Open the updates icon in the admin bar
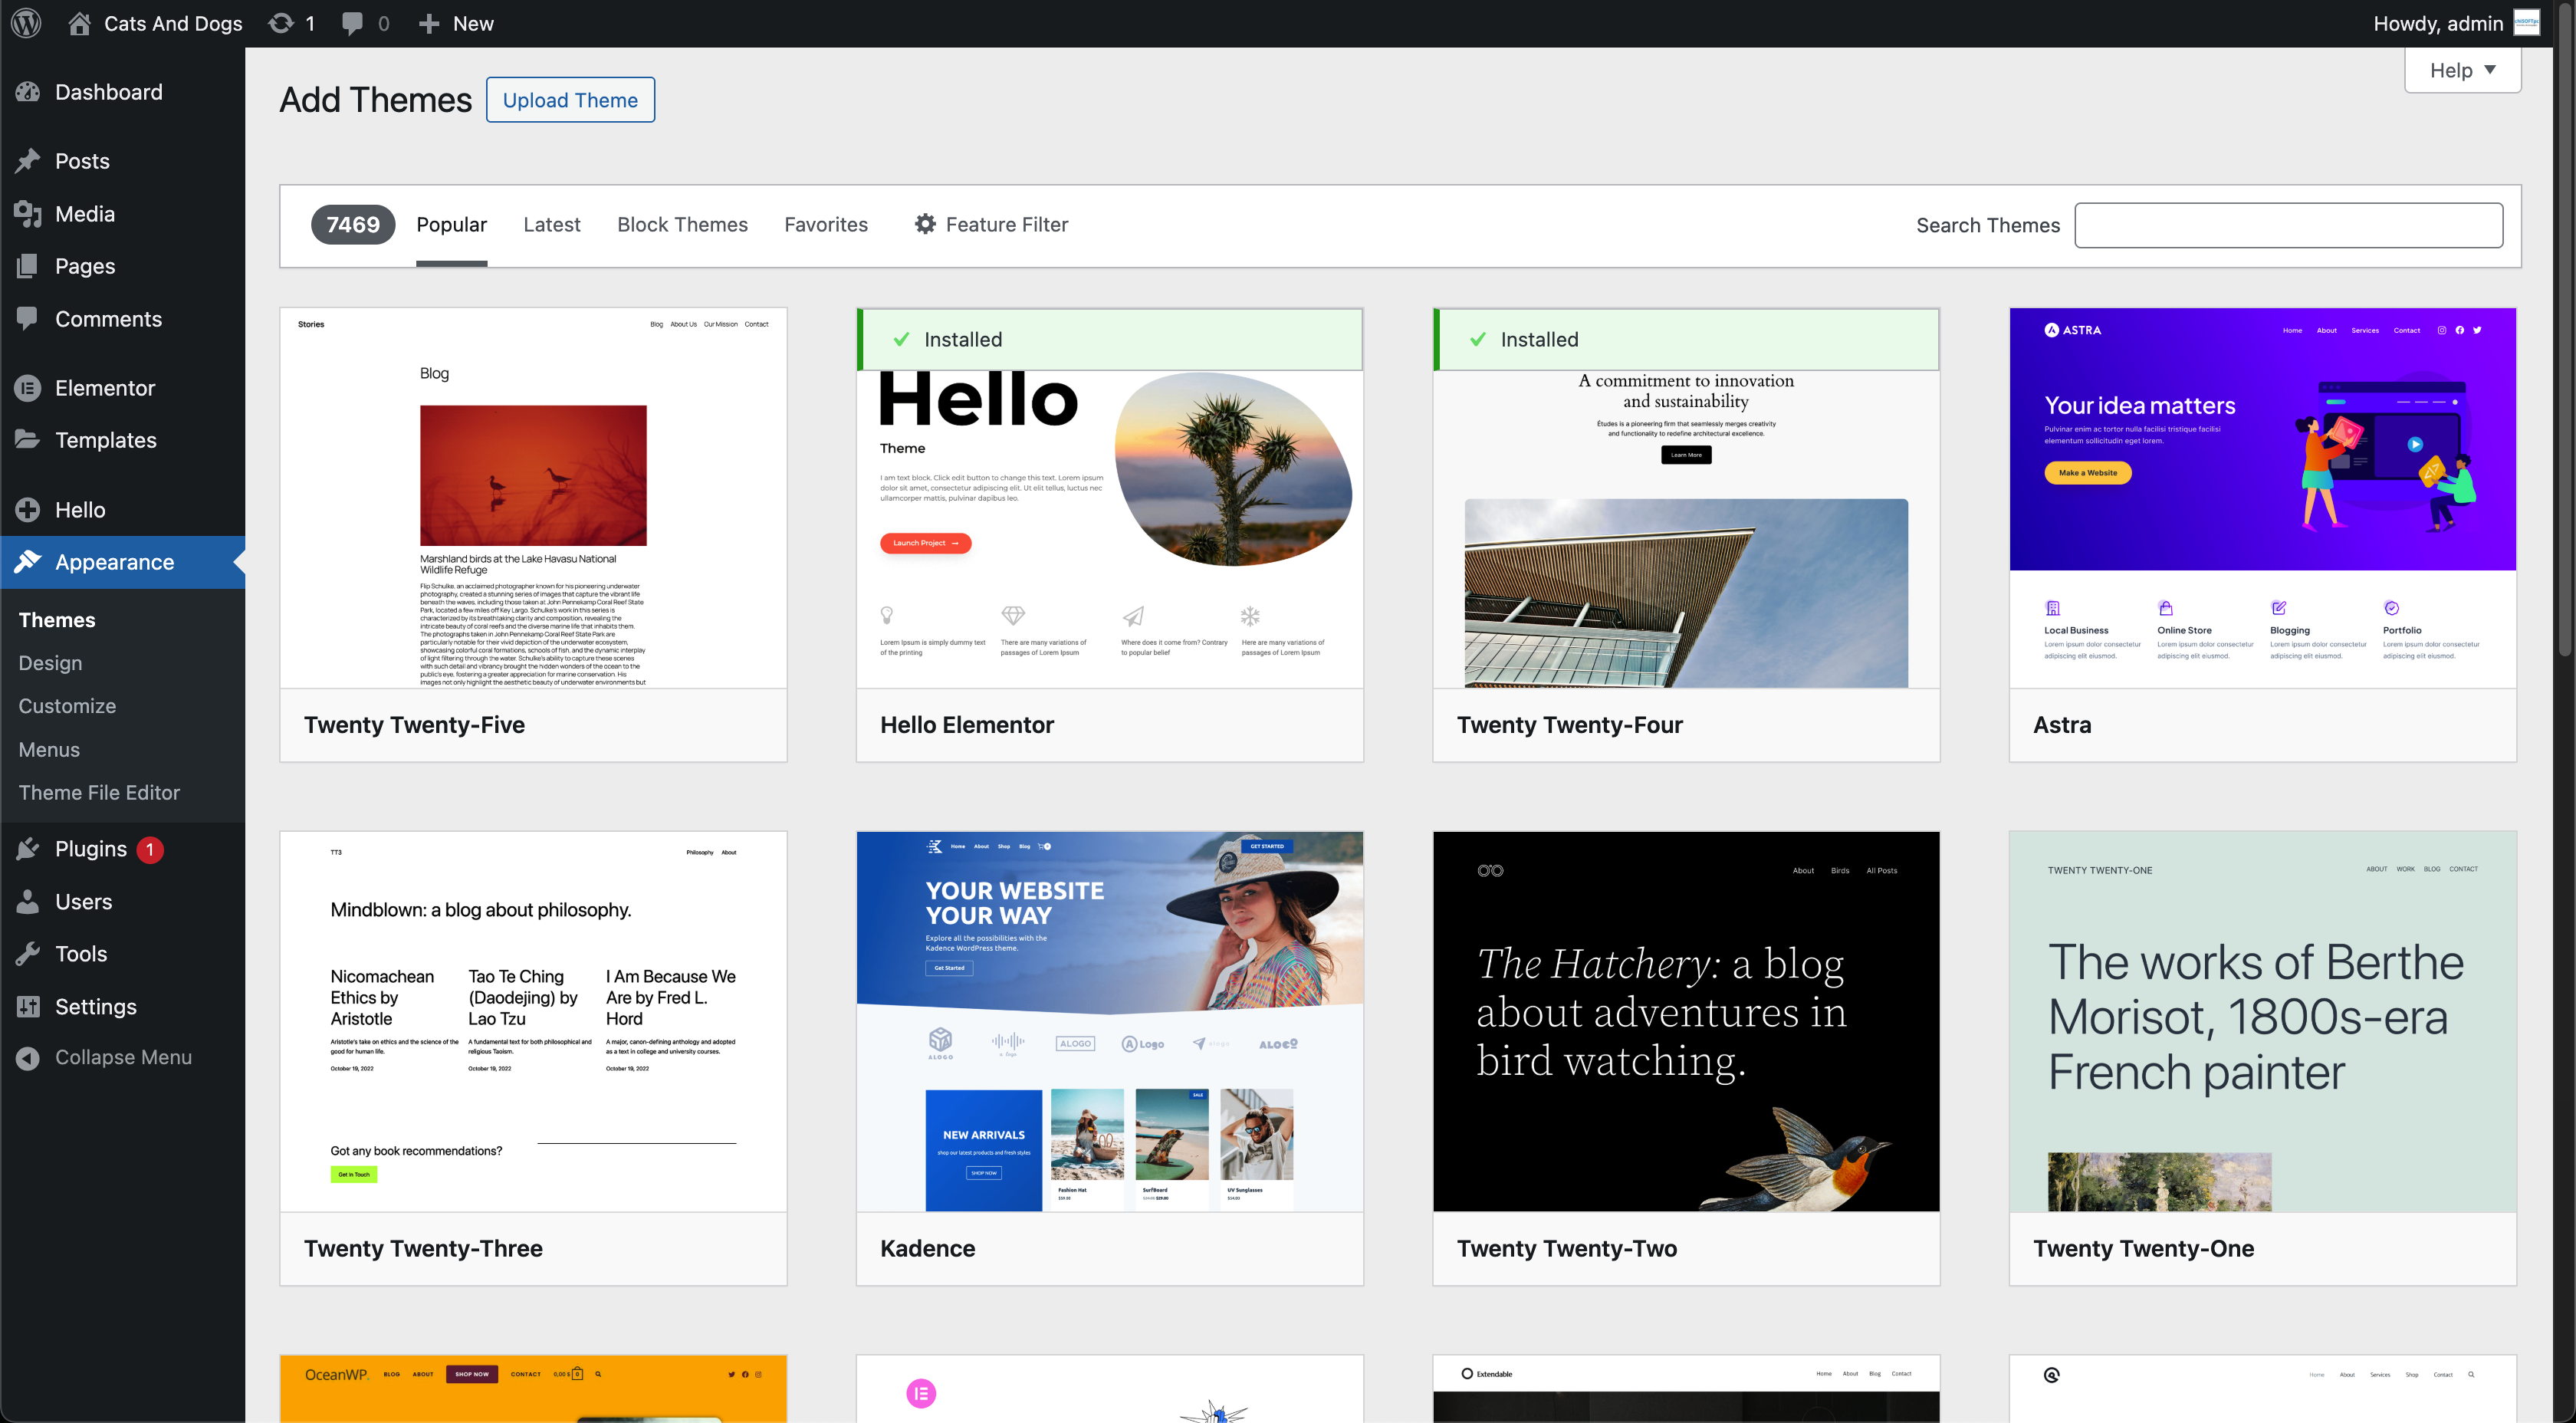Screen dimensions: 2576x1423 click(281, 23)
